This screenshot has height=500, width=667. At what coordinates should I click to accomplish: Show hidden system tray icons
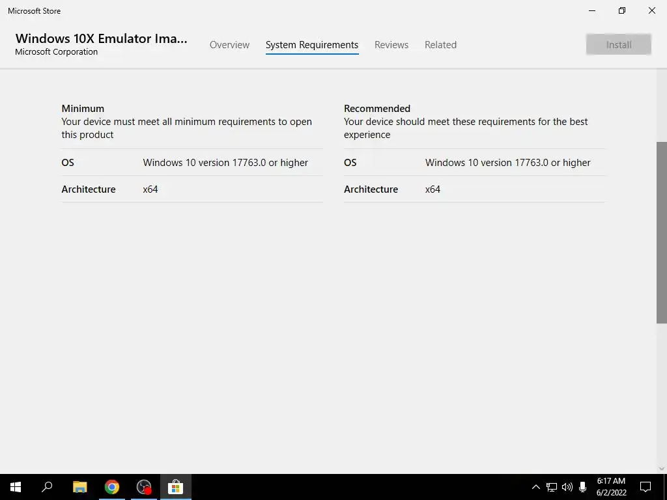click(536, 487)
